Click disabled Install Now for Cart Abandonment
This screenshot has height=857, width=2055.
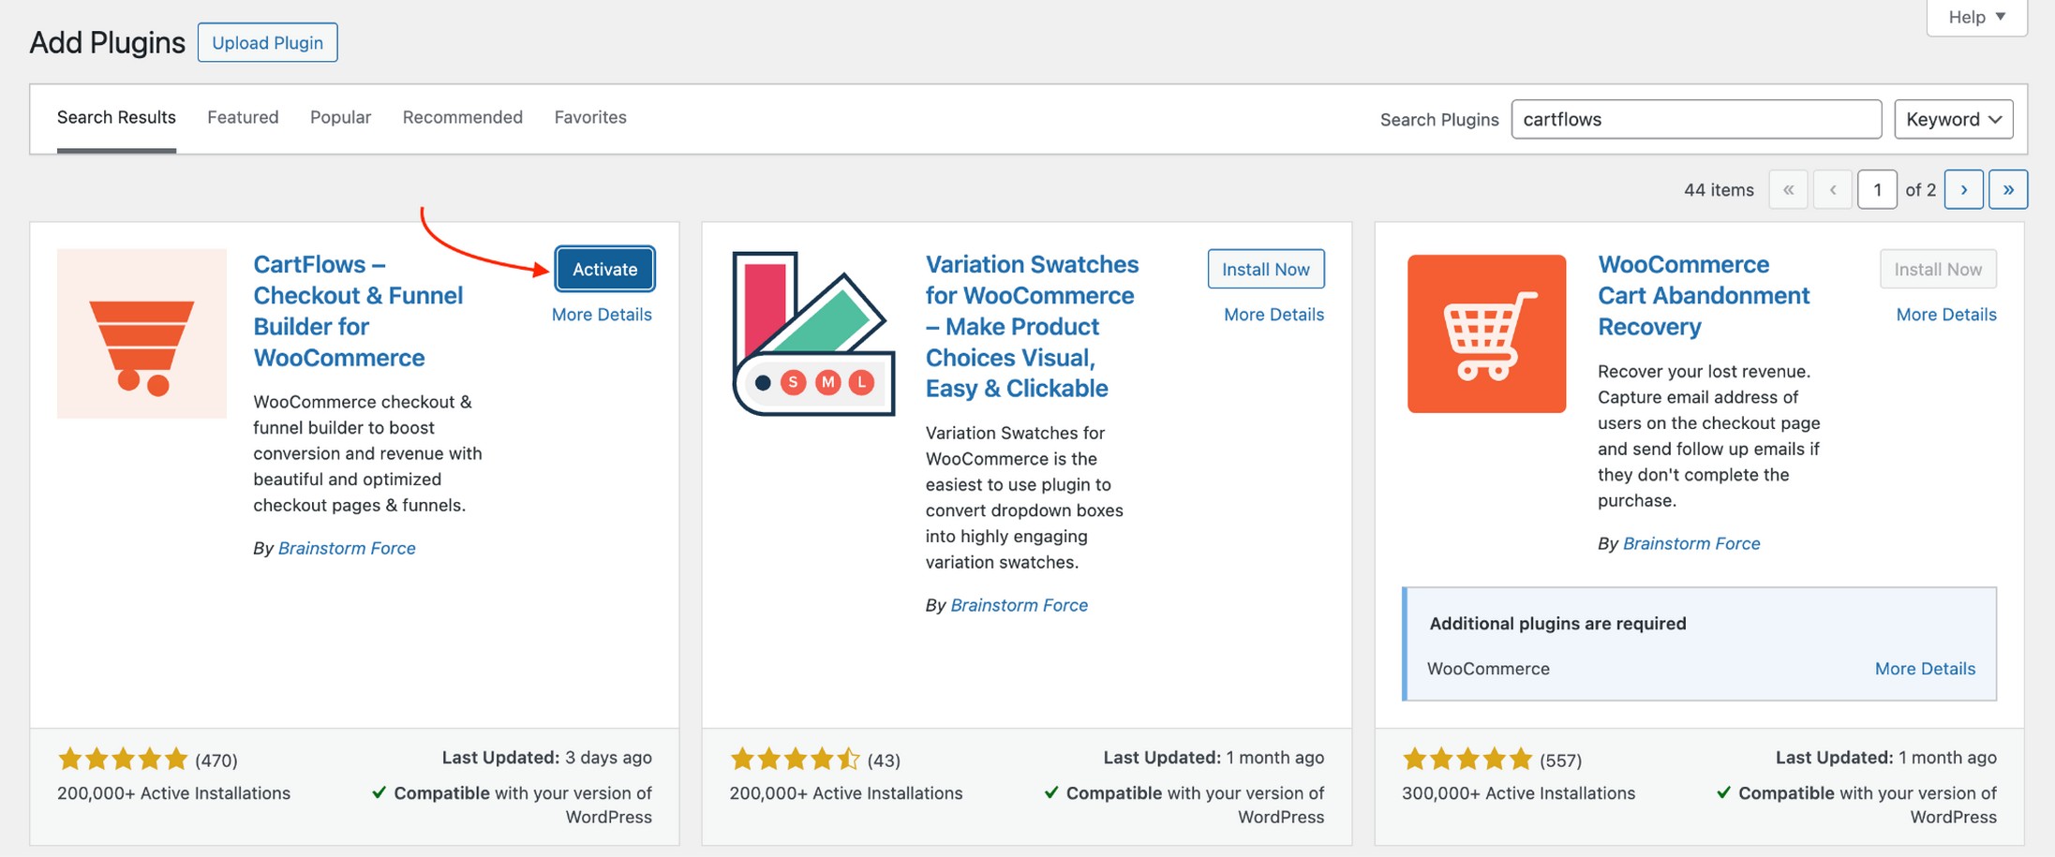pyautogui.click(x=1938, y=269)
